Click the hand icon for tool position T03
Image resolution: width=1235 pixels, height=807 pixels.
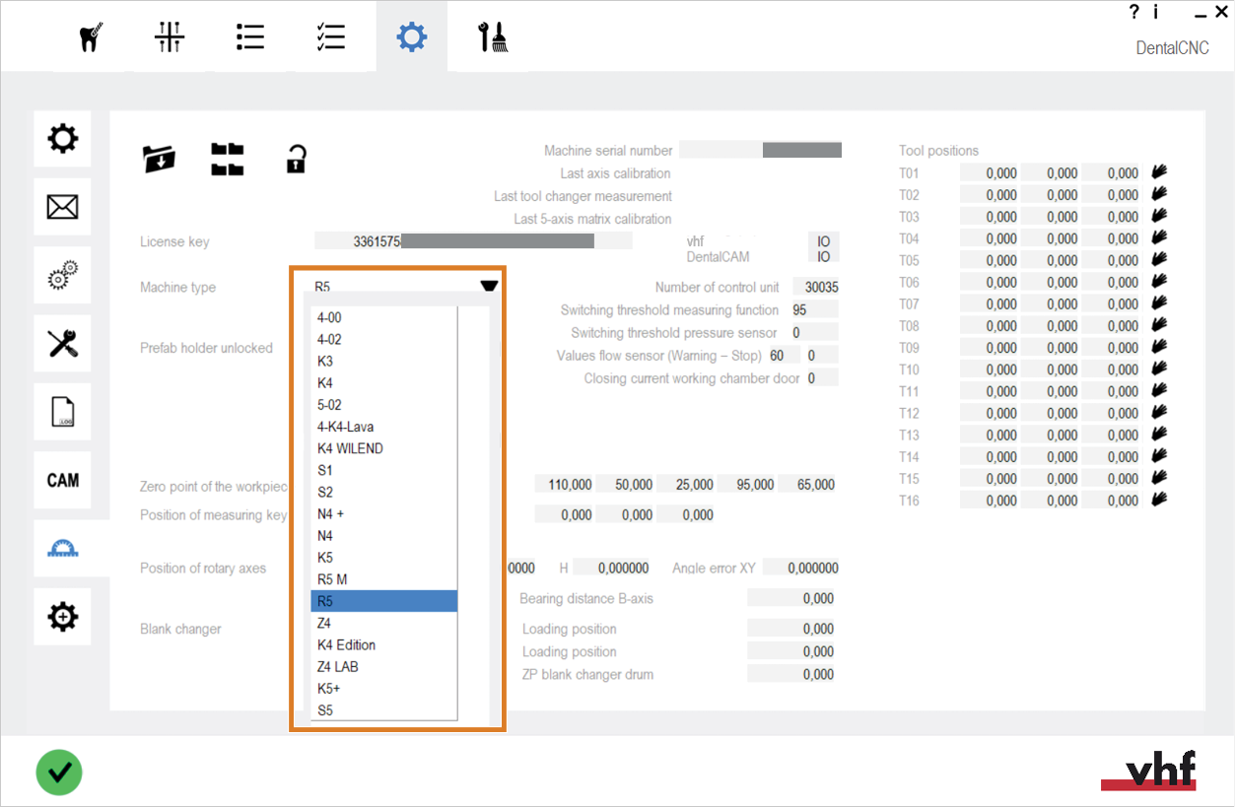[x=1159, y=216]
